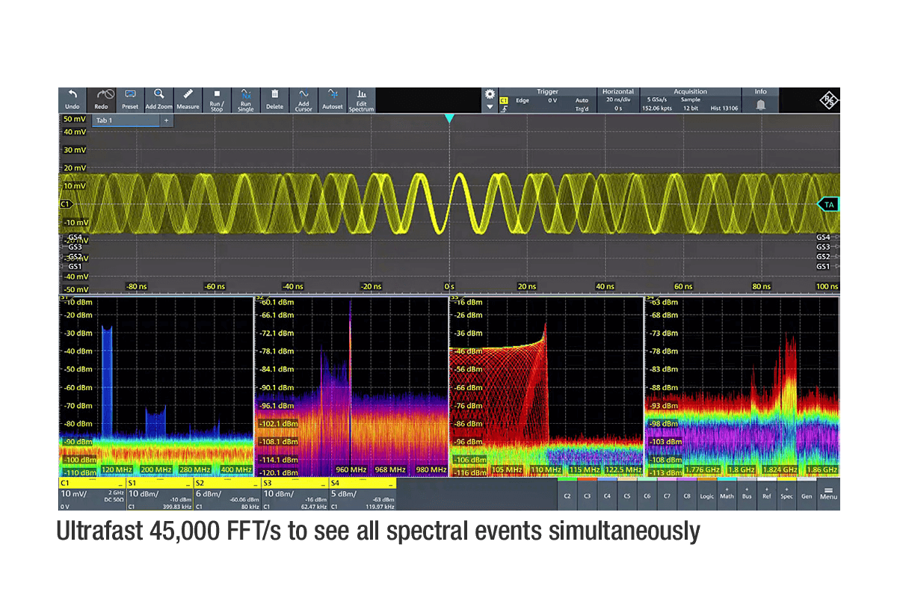Toggle the Logic channels button
Viewport: 897px width, 598px height.
point(707,495)
